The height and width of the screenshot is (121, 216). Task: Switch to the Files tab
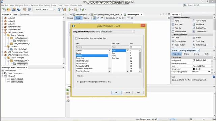[x=15, y=15]
